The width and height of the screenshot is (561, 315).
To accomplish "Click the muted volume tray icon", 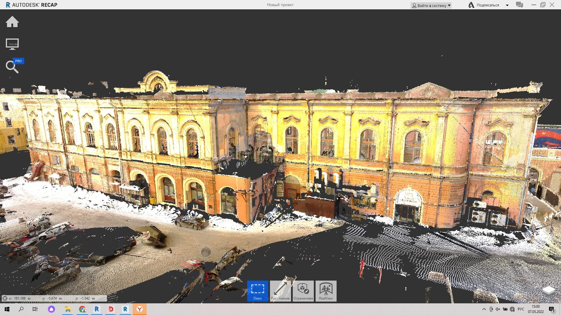I will point(498,309).
